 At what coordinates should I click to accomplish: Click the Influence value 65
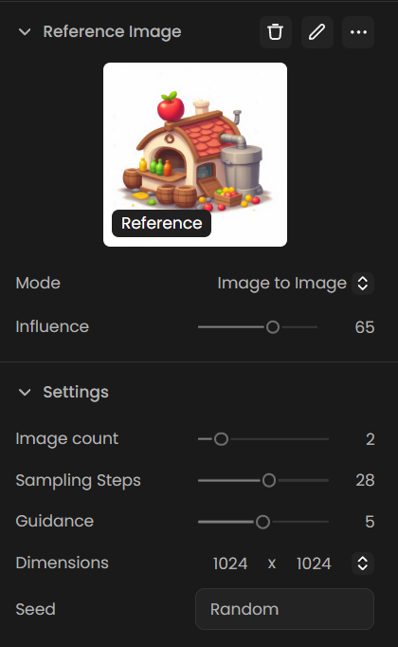[365, 327]
